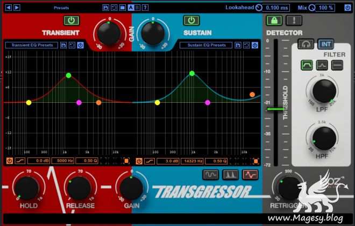The width and height of the screenshot is (355, 226).
Task: Select yellow node on Sustain EQ graph
Action: pyautogui.click(x=158, y=103)
